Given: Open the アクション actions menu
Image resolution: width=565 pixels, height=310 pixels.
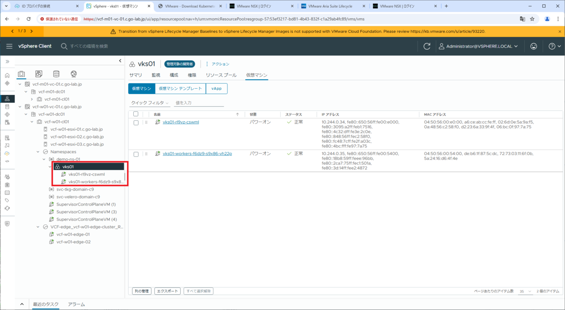Looking at the screenshot, I should [x=217, y=64].
